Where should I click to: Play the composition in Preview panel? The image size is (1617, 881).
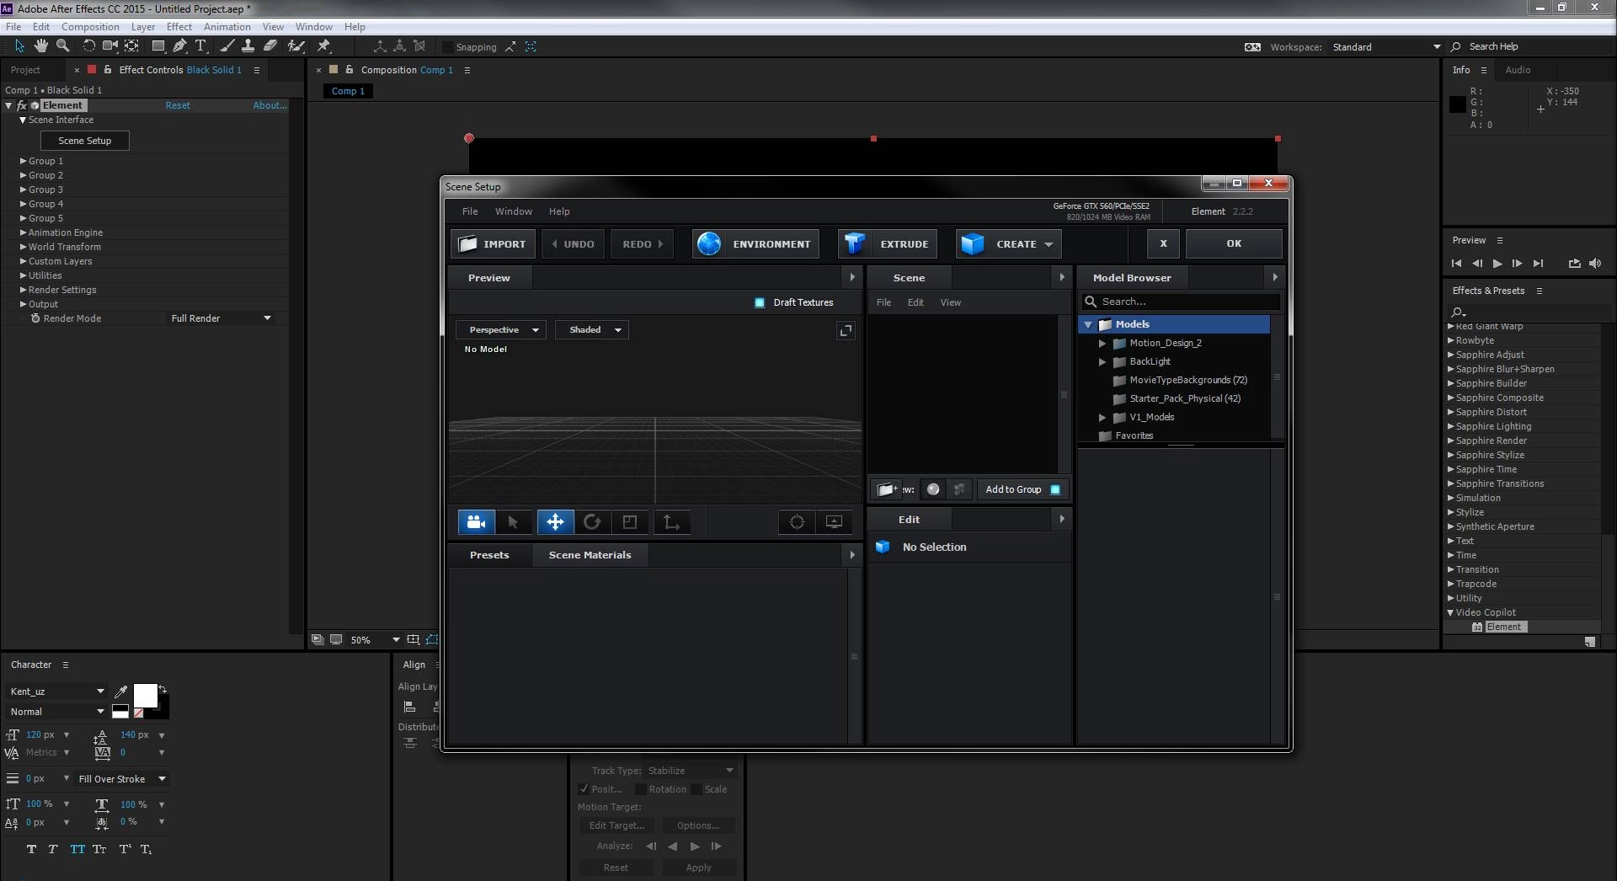coord(1497,264)
